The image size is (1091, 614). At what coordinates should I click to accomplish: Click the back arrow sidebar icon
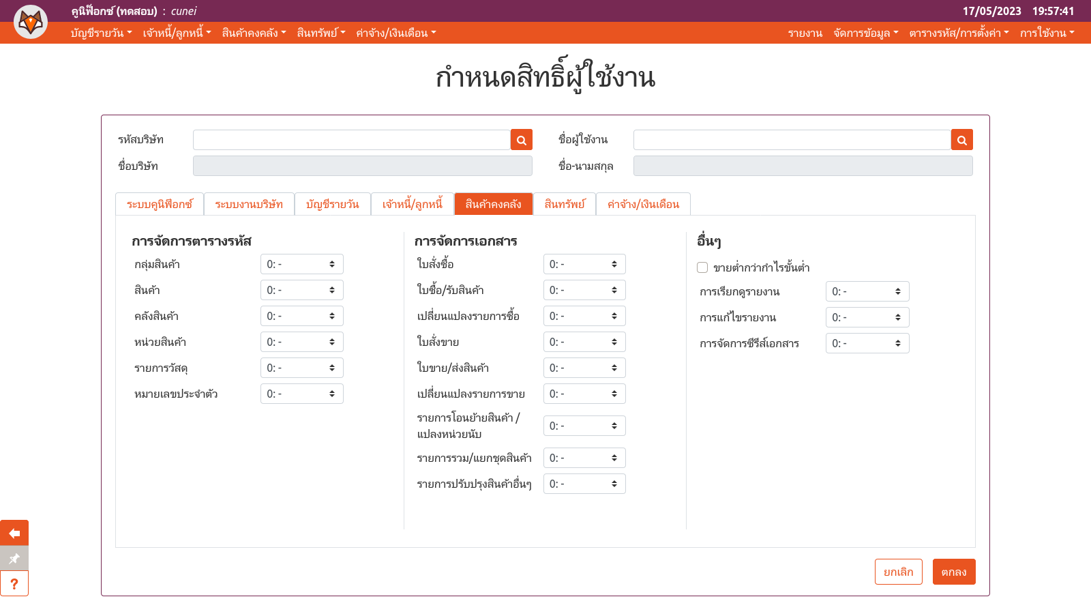(14, 533)
